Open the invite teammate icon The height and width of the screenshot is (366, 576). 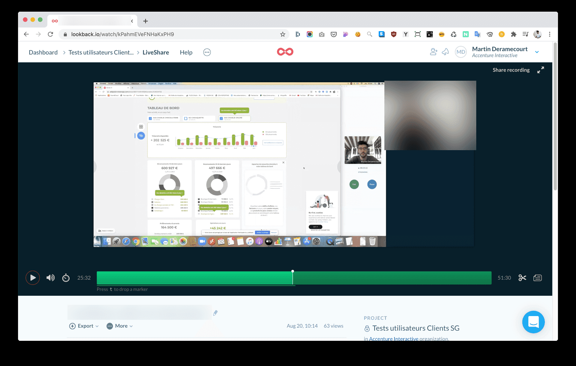(x=433, y=52)
